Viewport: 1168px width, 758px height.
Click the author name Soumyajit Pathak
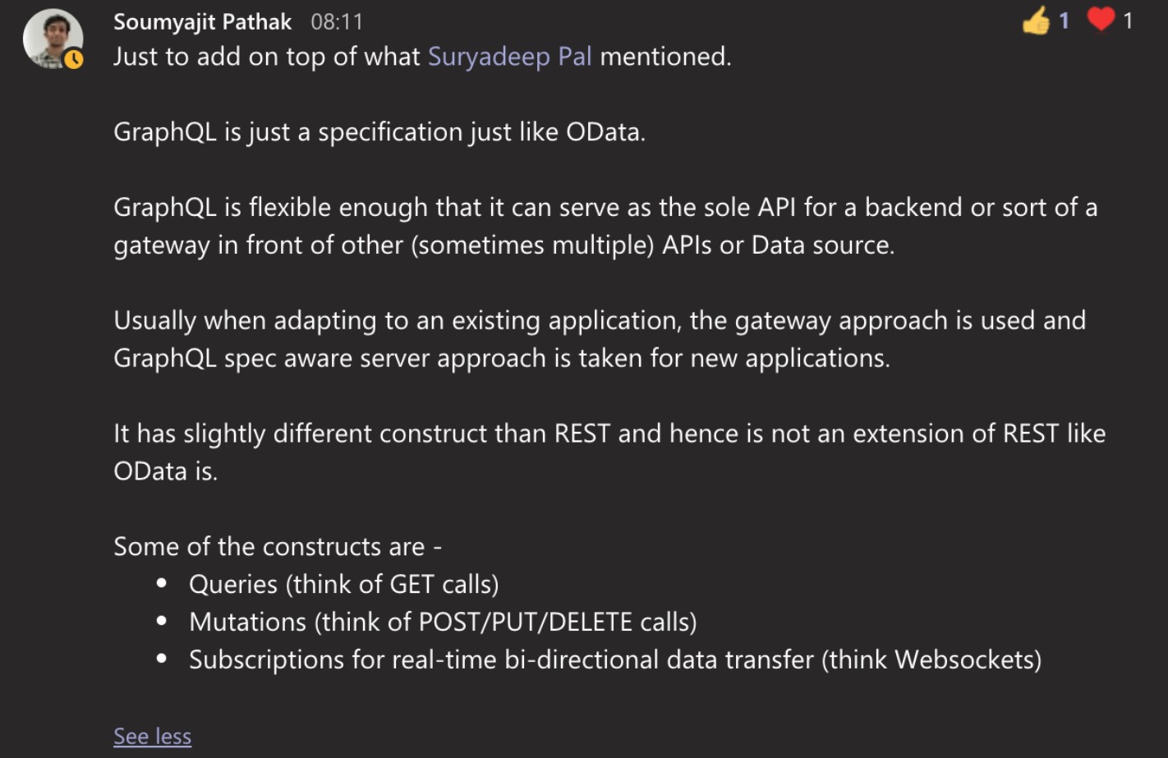[x=202, y=21]
